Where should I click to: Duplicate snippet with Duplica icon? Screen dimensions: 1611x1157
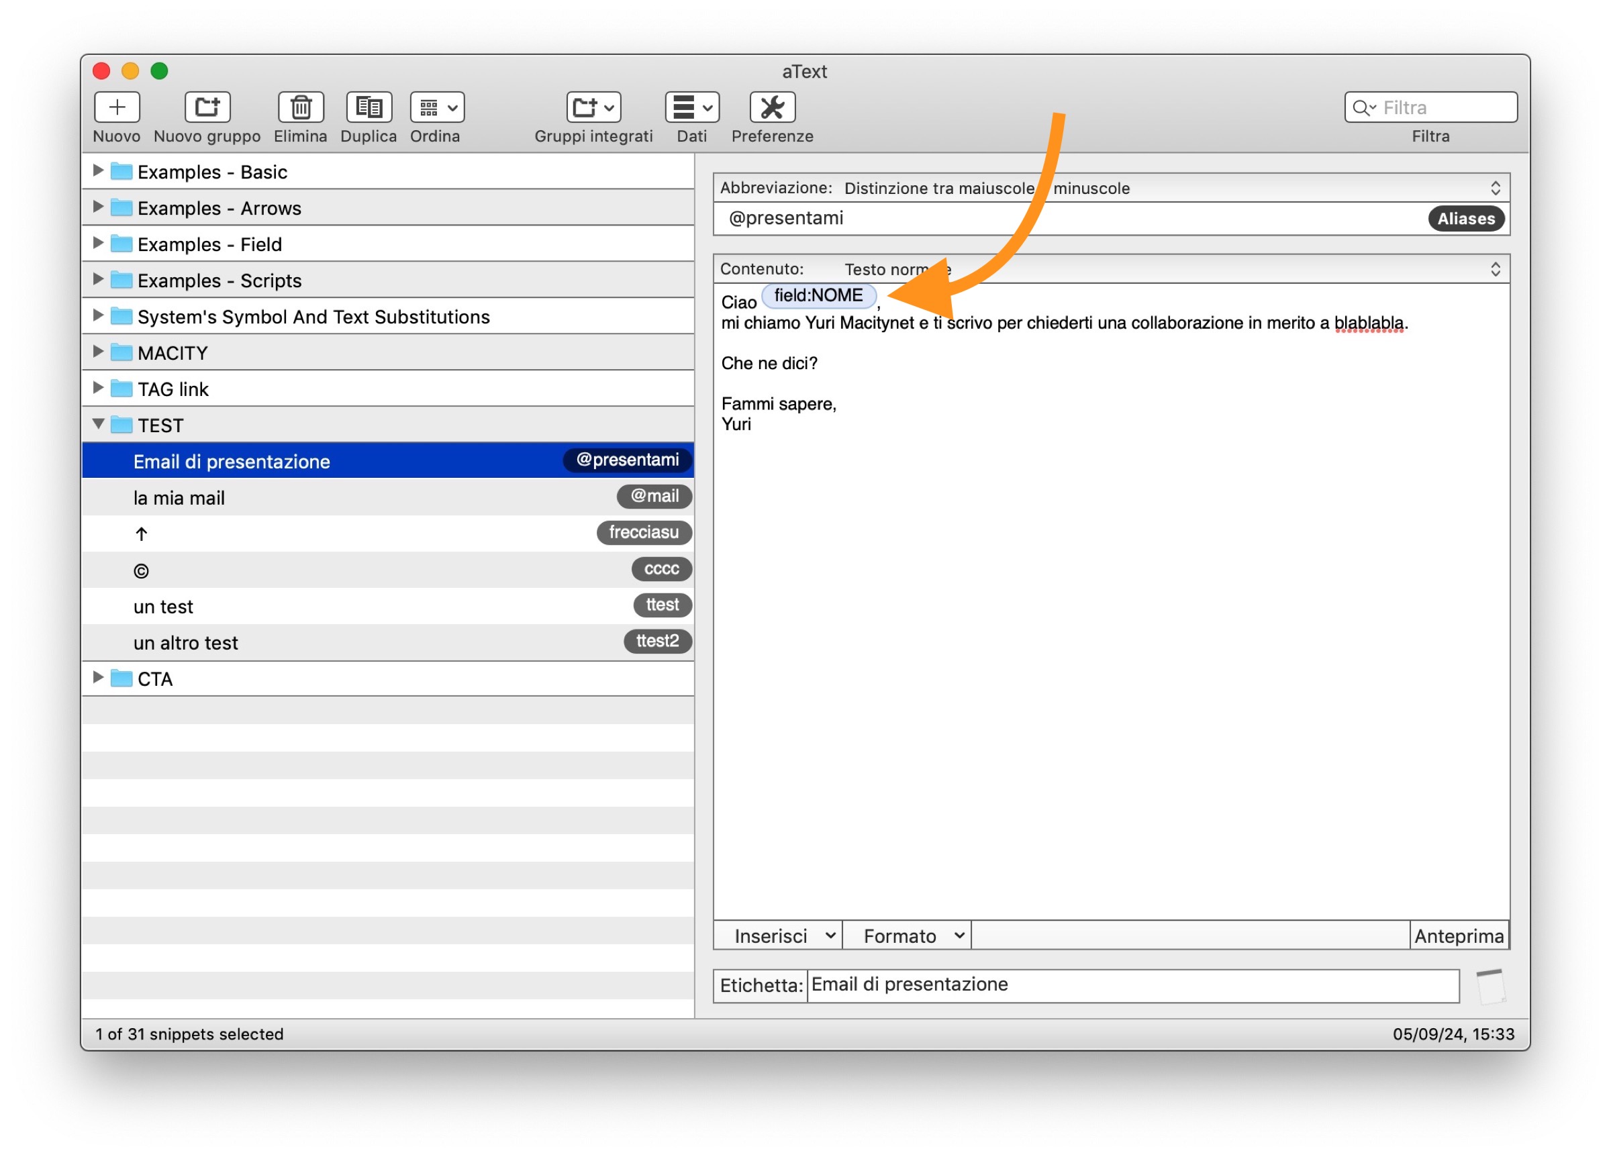point(368,107)
